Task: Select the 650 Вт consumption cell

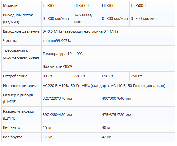Action: tap(115, 76)
